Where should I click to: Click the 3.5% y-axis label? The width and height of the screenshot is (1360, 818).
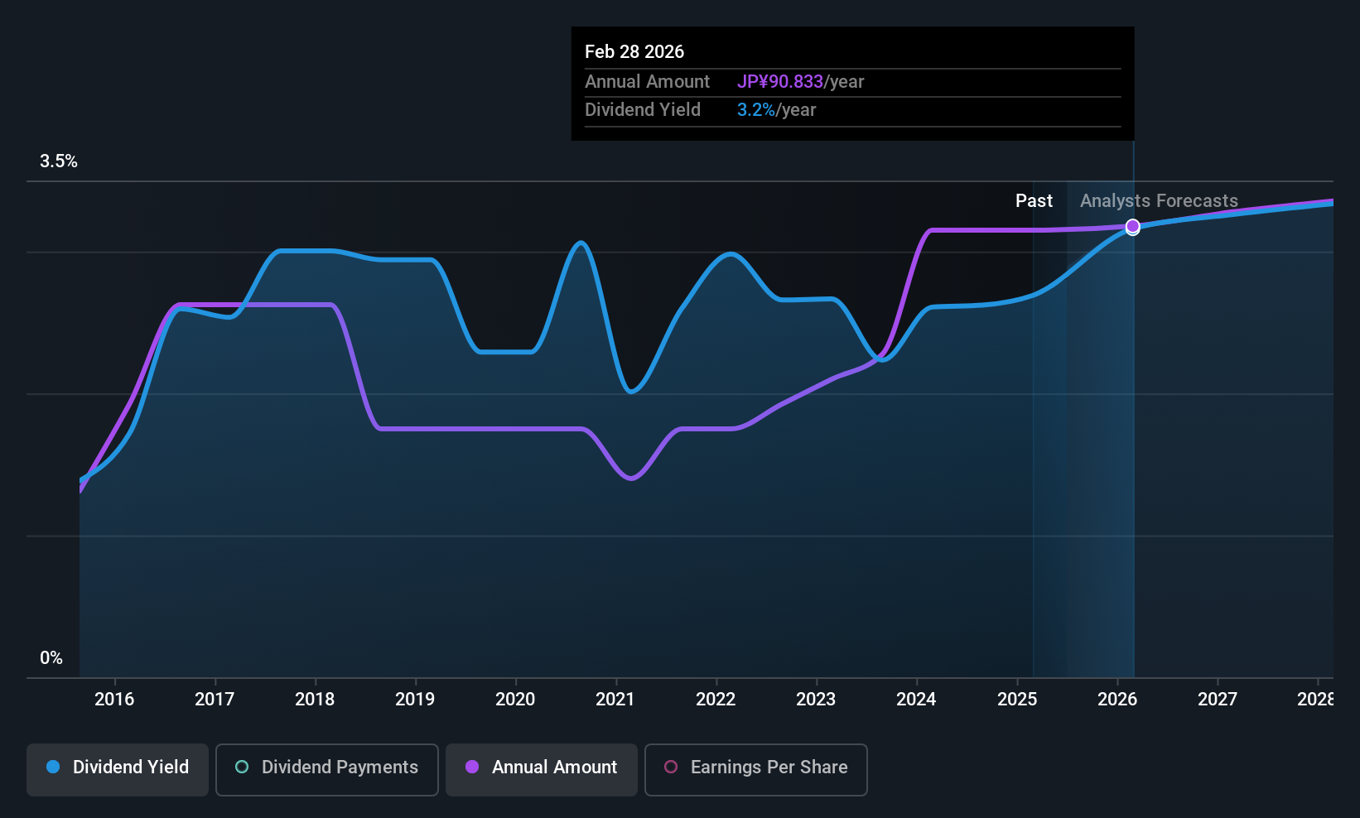pos(59,161)
